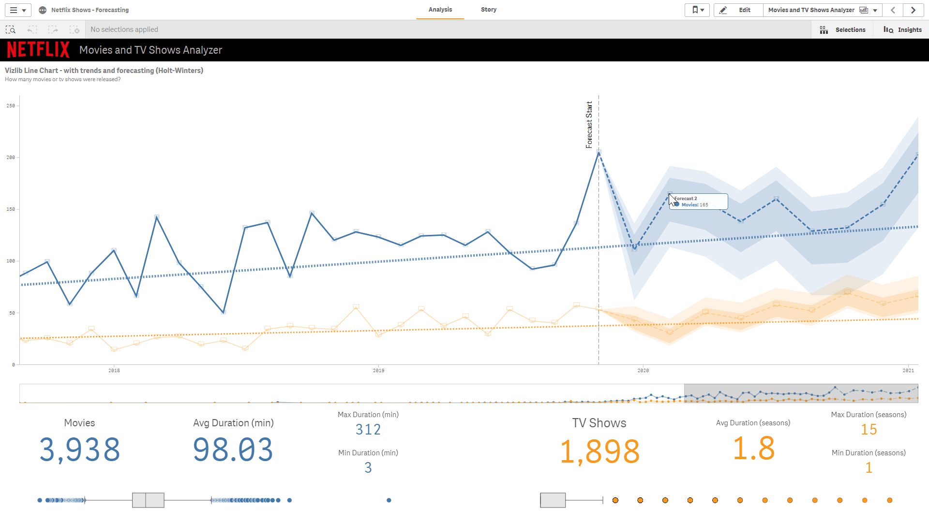Click the TV Shows count 1,898
The width and height of the screenshot is (929, 522).
599,452
